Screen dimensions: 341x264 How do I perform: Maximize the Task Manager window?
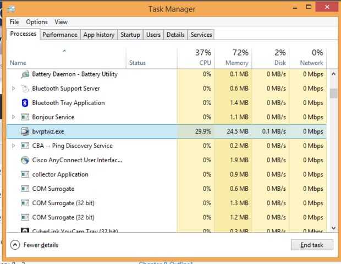point(309,7)
